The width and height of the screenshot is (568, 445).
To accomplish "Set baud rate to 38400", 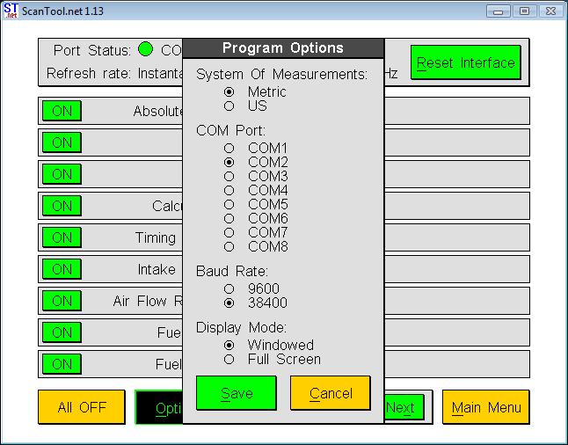I will point(229,303).
